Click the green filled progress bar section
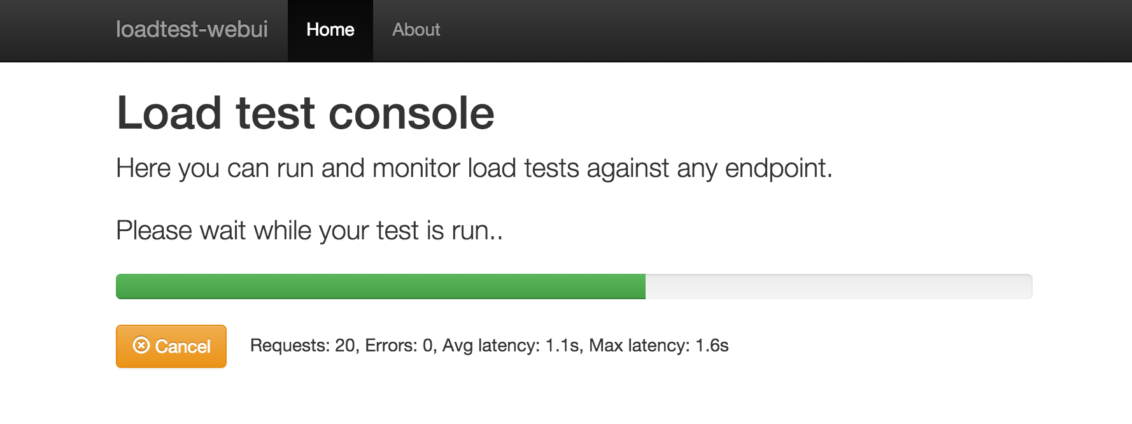The image size is (1132, 424). click(381, 286)
